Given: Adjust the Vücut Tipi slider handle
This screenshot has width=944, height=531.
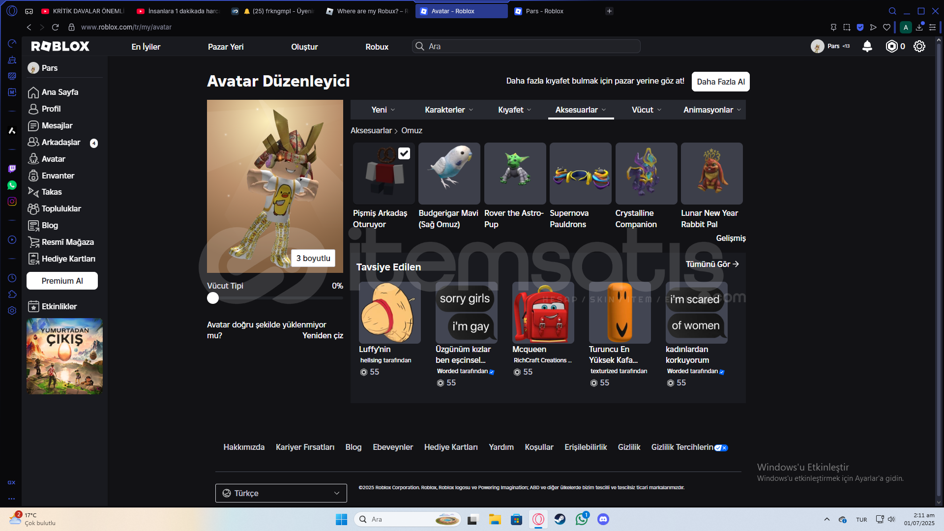Looking at the screenshot, I should [x=213, y=298].
